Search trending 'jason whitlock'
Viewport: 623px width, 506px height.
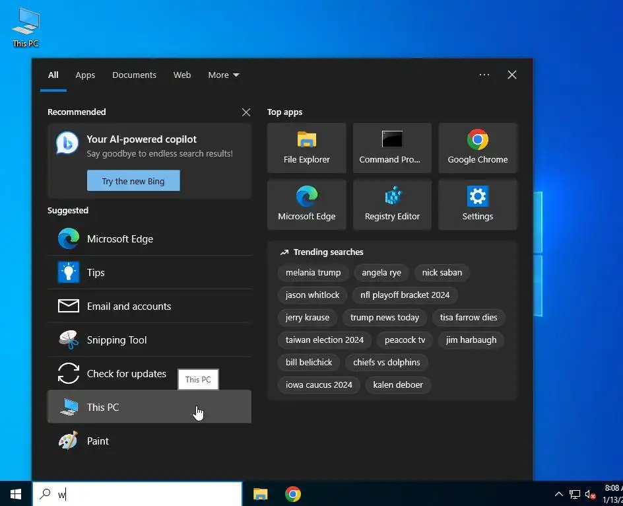click(x=312, y=295)
